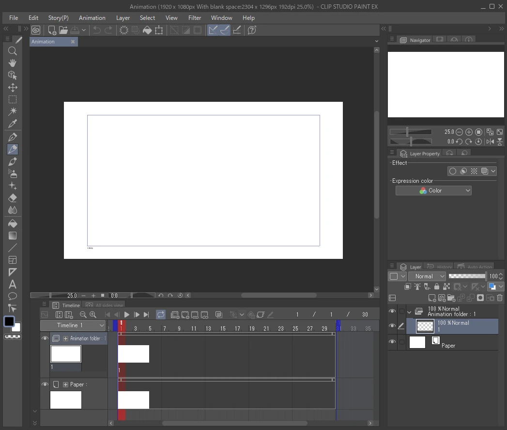Open the Filter menu

coord(195,18)
